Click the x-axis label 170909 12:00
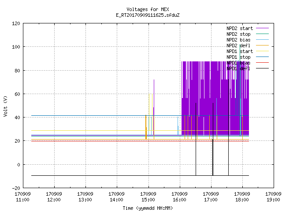Image resolution: width=282 pixels, height=212 pixels. (x=54, y=197)
